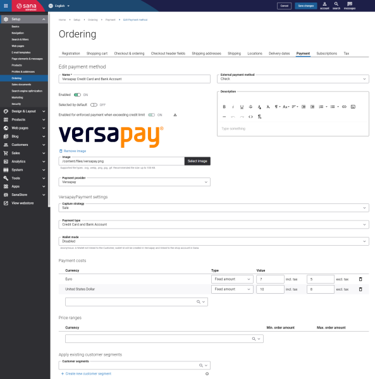Open the Wallet mode dropdown

coord(214,241)
